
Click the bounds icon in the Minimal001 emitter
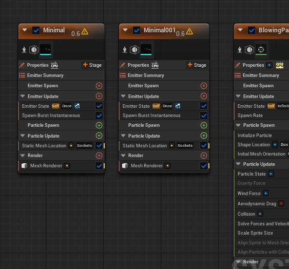pyautogui.click(x=134, y=50)
